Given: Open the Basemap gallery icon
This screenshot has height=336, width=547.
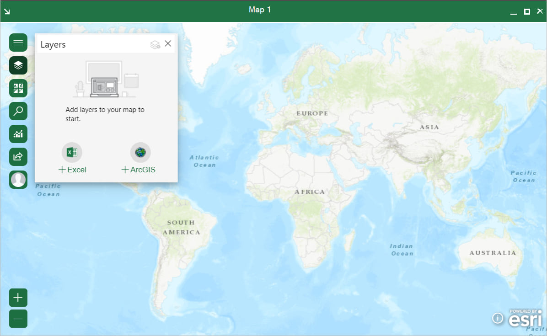Looking at the screenshot, I should 18,88.
